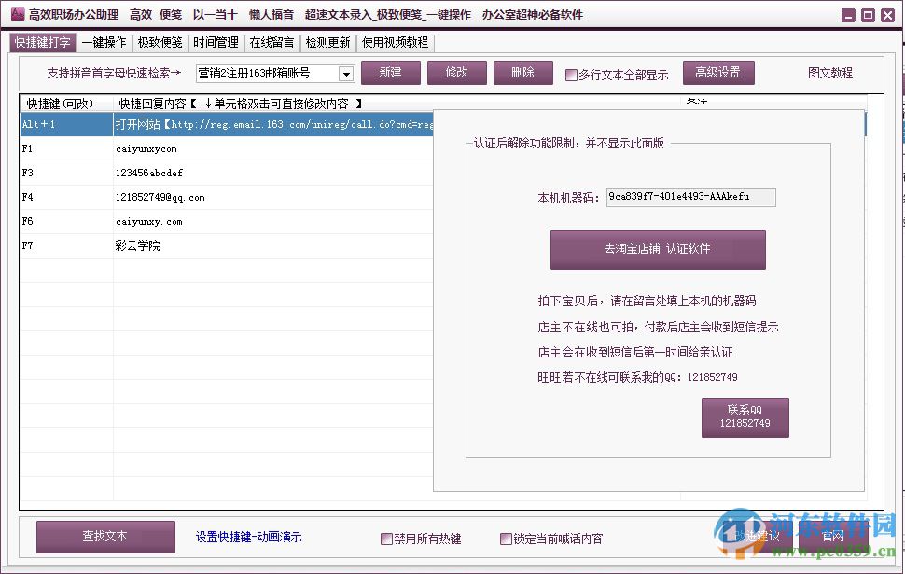Viewport: 905px width, 574px height.
Task: Select the F3 shortcut cell
Action: (x=66, y=174)
